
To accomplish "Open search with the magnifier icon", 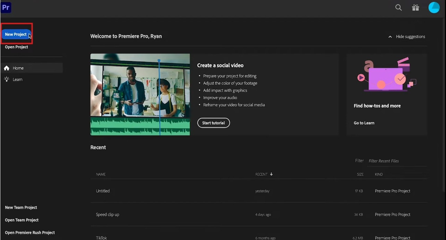I will pyautogui.click(x=398, y=8).
